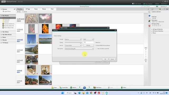Click the More arrow in bottom toolbar
169x95 pixels.
tap(123, 87)
